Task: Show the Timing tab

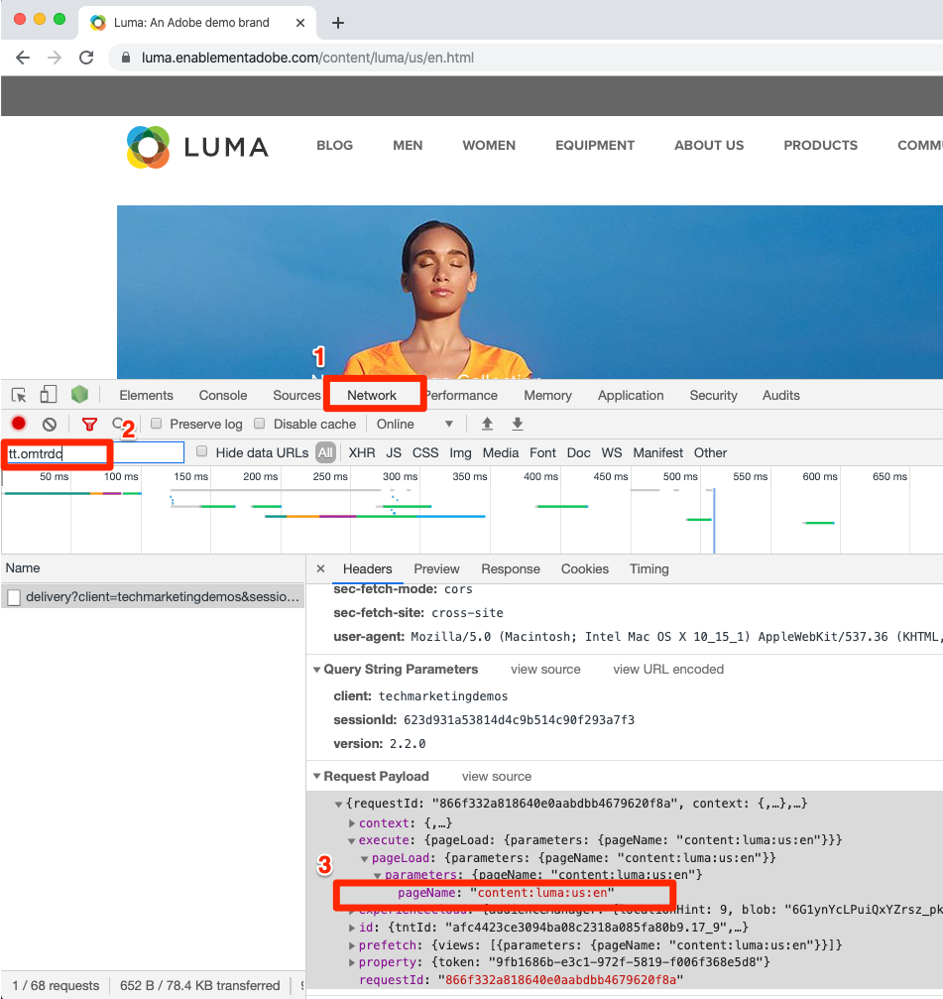Action: (648, 569)
